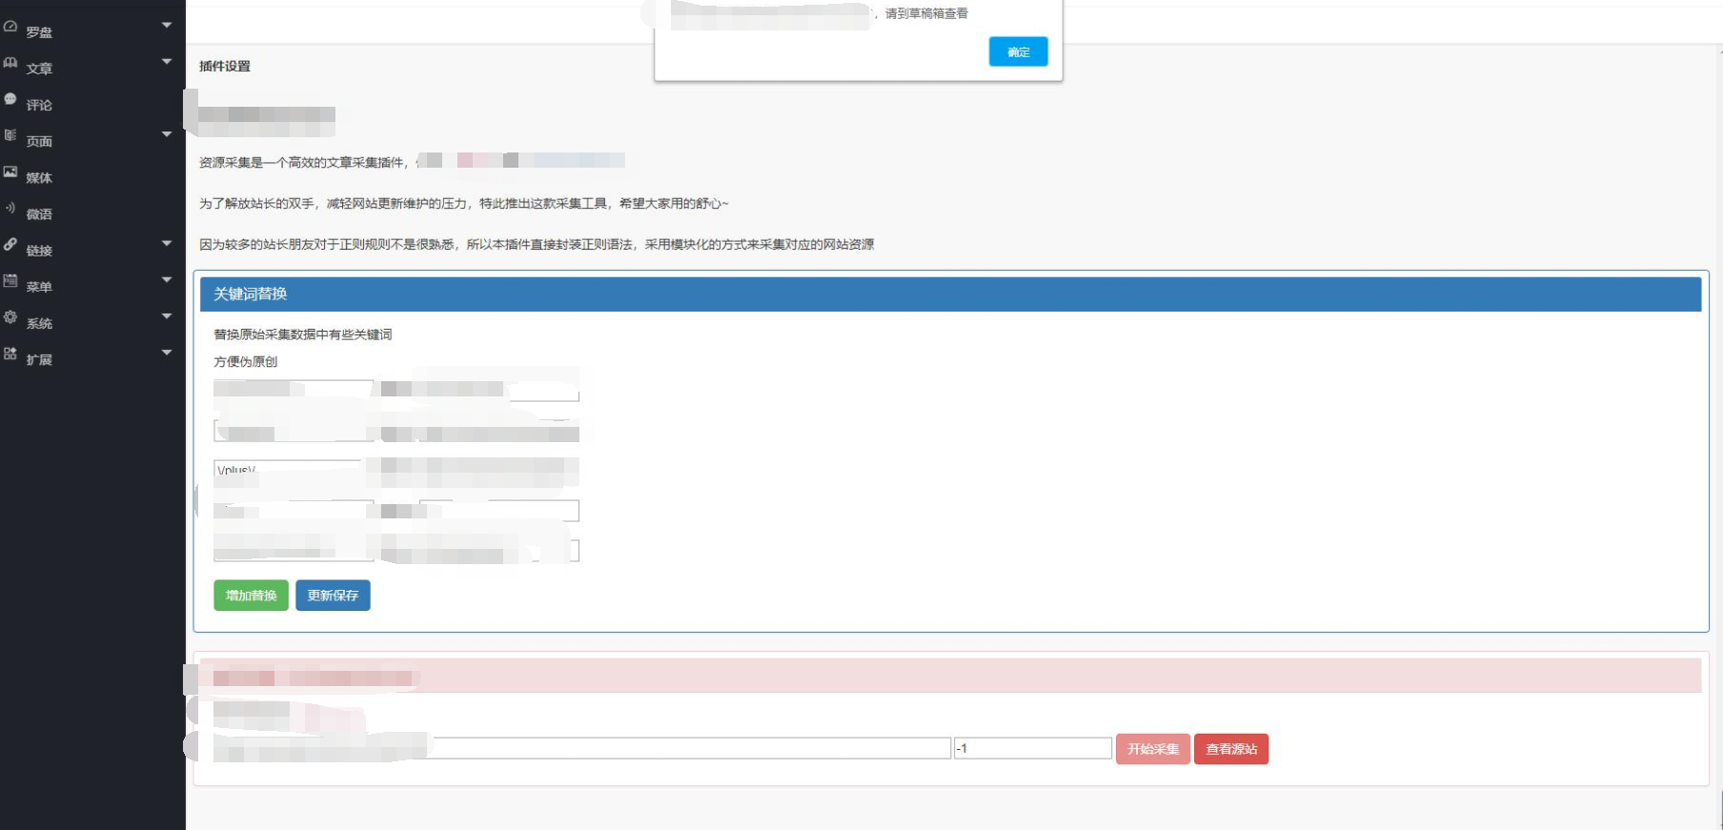Viewport: 1723px width, 830px height.
Task: Click the 微语 sound wave icon
Action: point(10,208)
